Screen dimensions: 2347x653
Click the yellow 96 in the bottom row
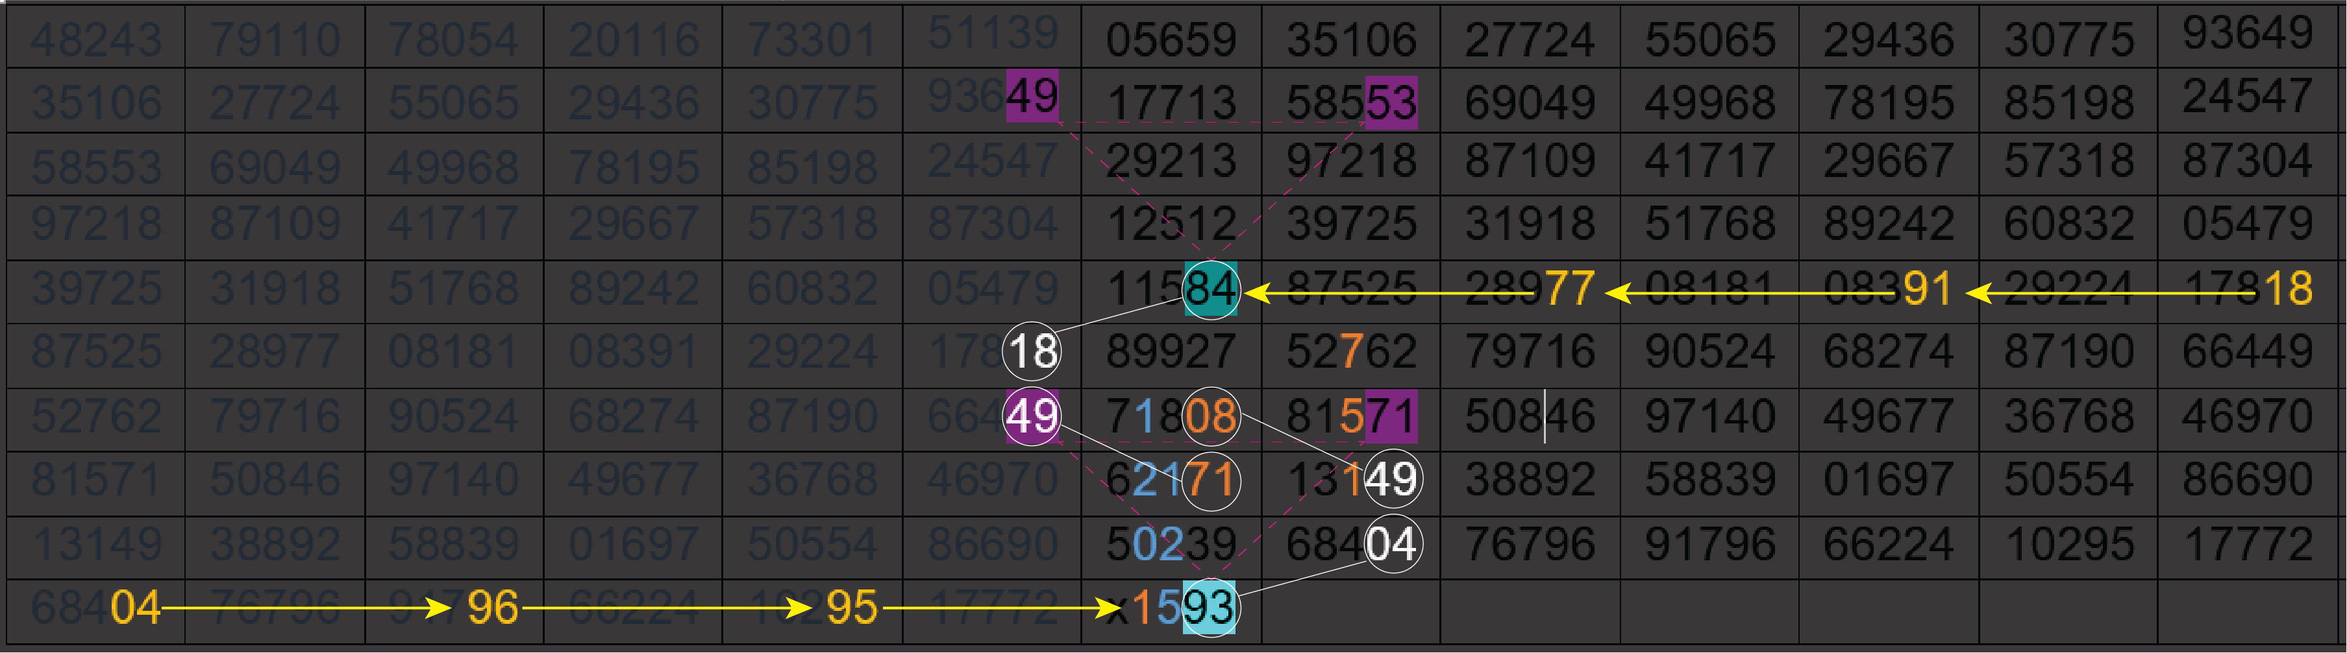(492, 608)
